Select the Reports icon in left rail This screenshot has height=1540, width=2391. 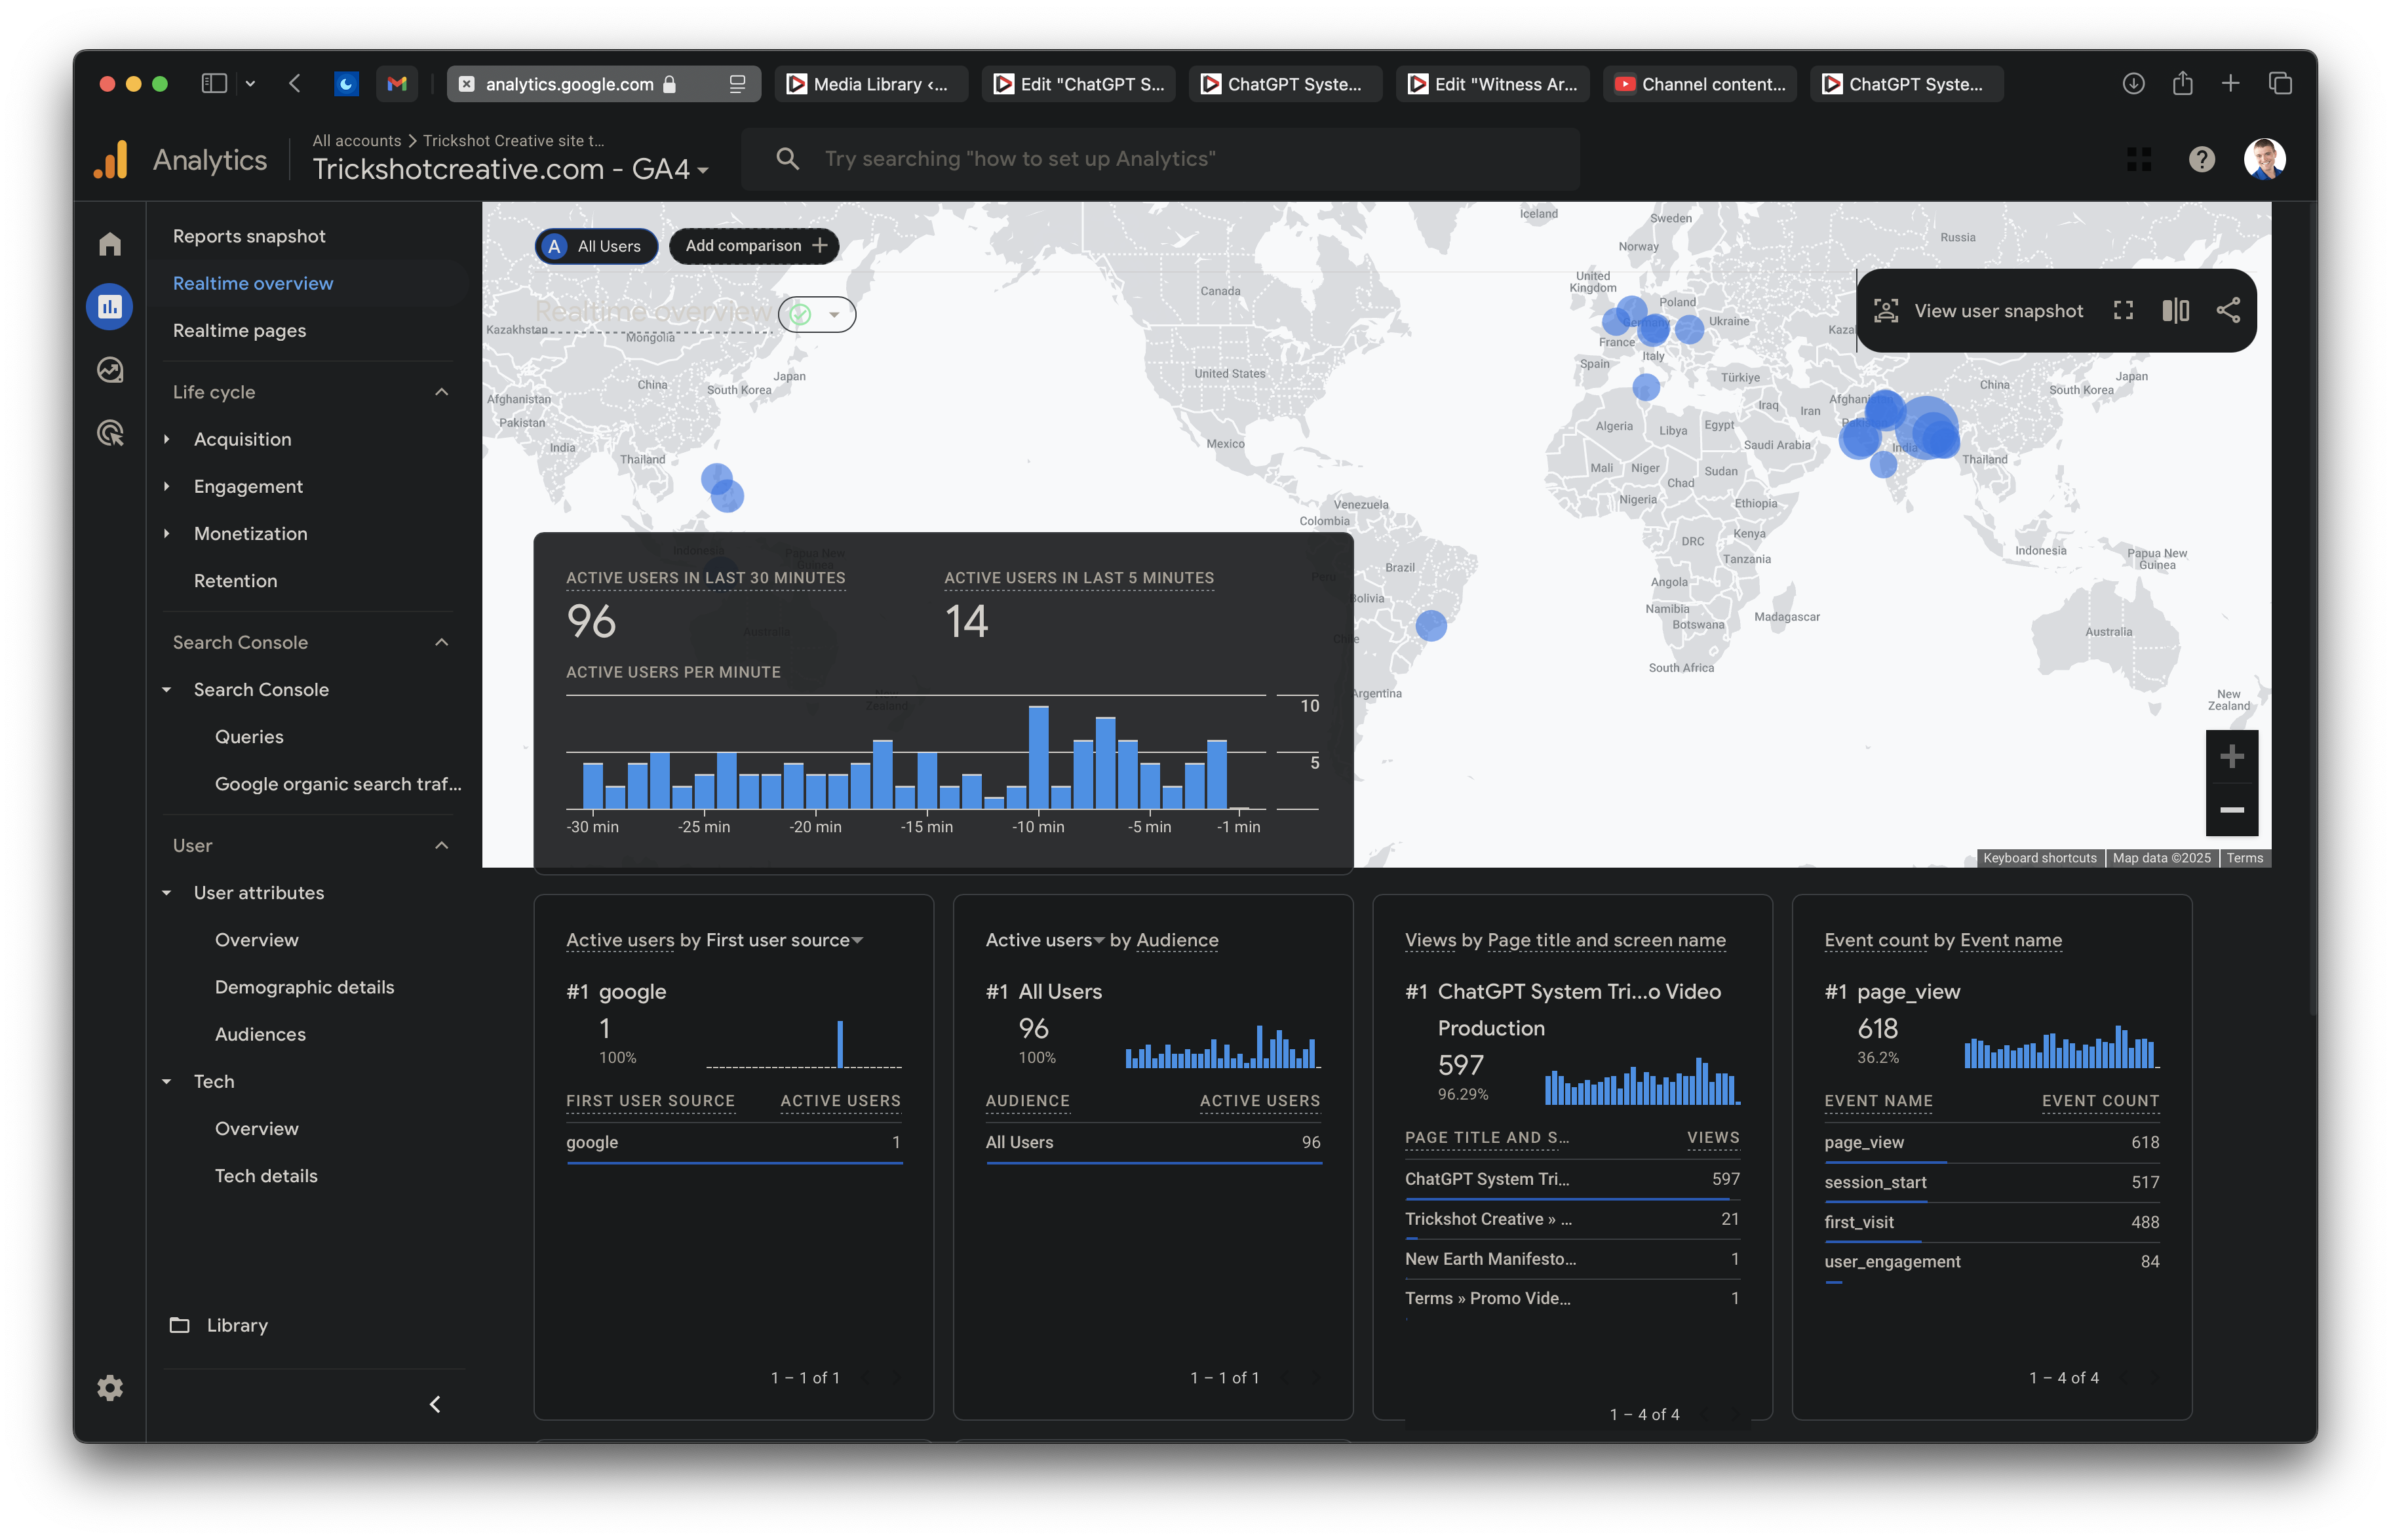coord(110,306)
